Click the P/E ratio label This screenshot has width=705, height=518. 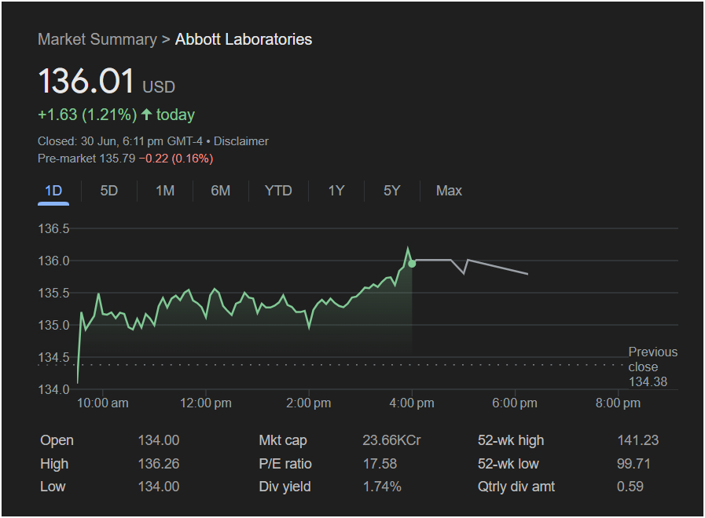tap(285, 464)
